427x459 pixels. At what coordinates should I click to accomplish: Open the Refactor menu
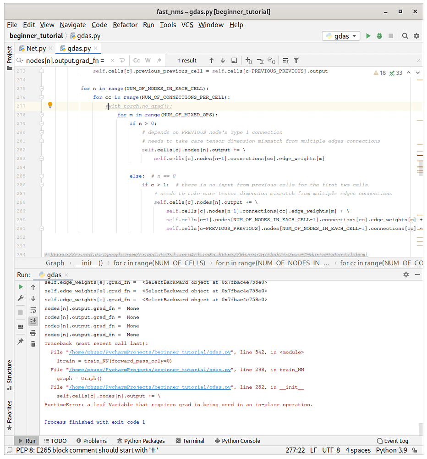coord(125,25)
